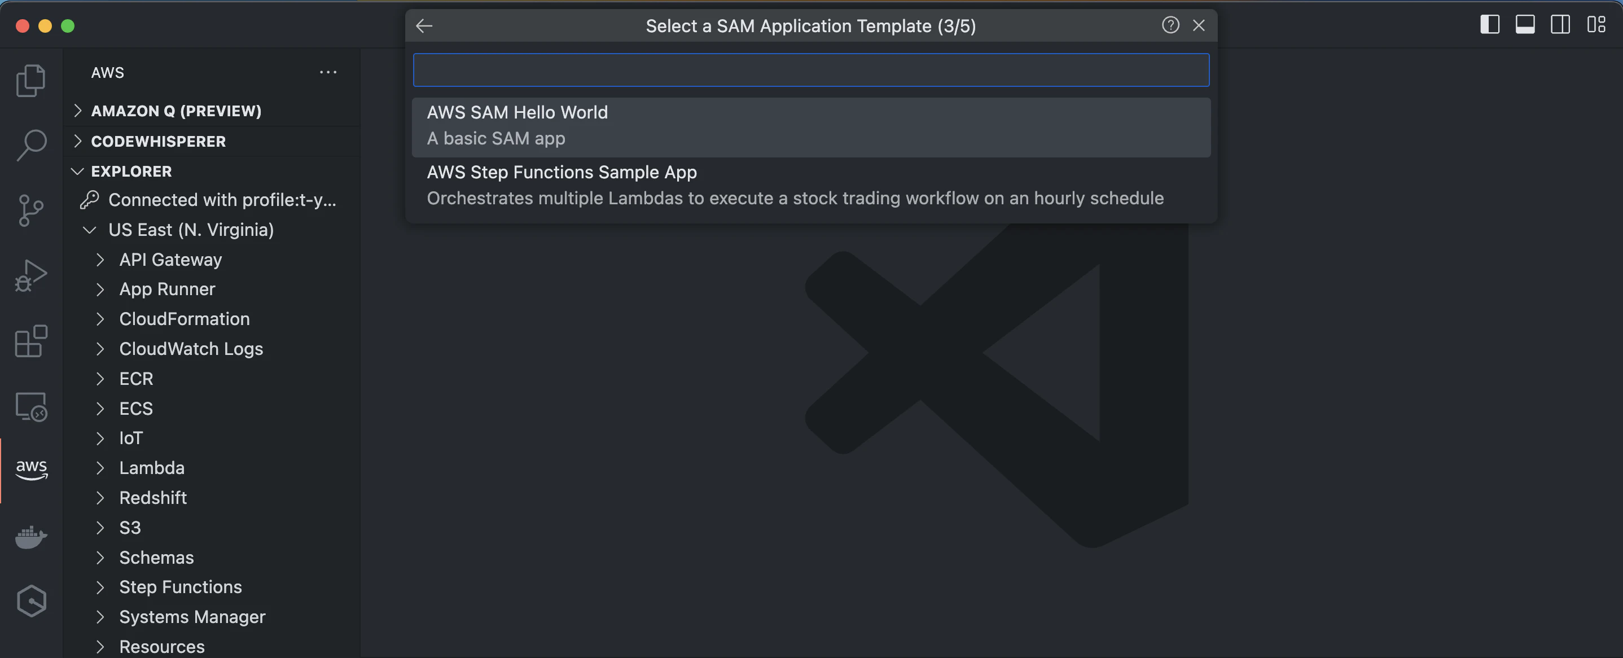Expand the API Gateway node
1623x658 pixels.
100,260
